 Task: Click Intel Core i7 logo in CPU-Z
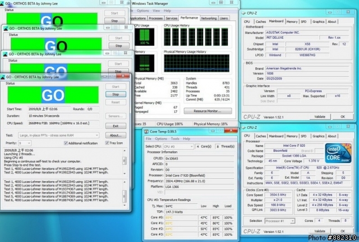(338, 153)
